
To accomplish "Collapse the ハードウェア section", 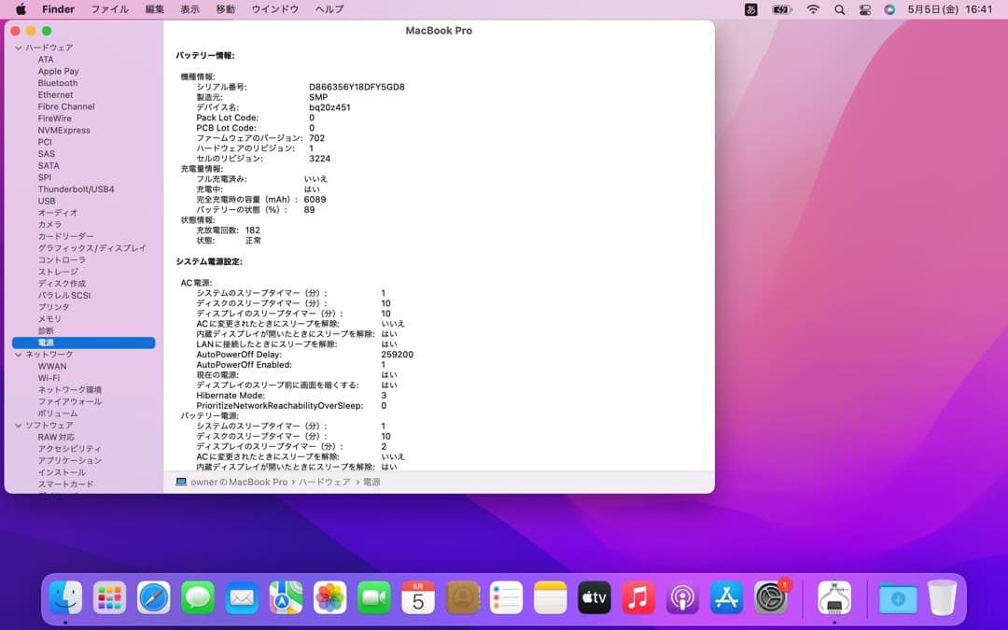I will coord(19,48).
